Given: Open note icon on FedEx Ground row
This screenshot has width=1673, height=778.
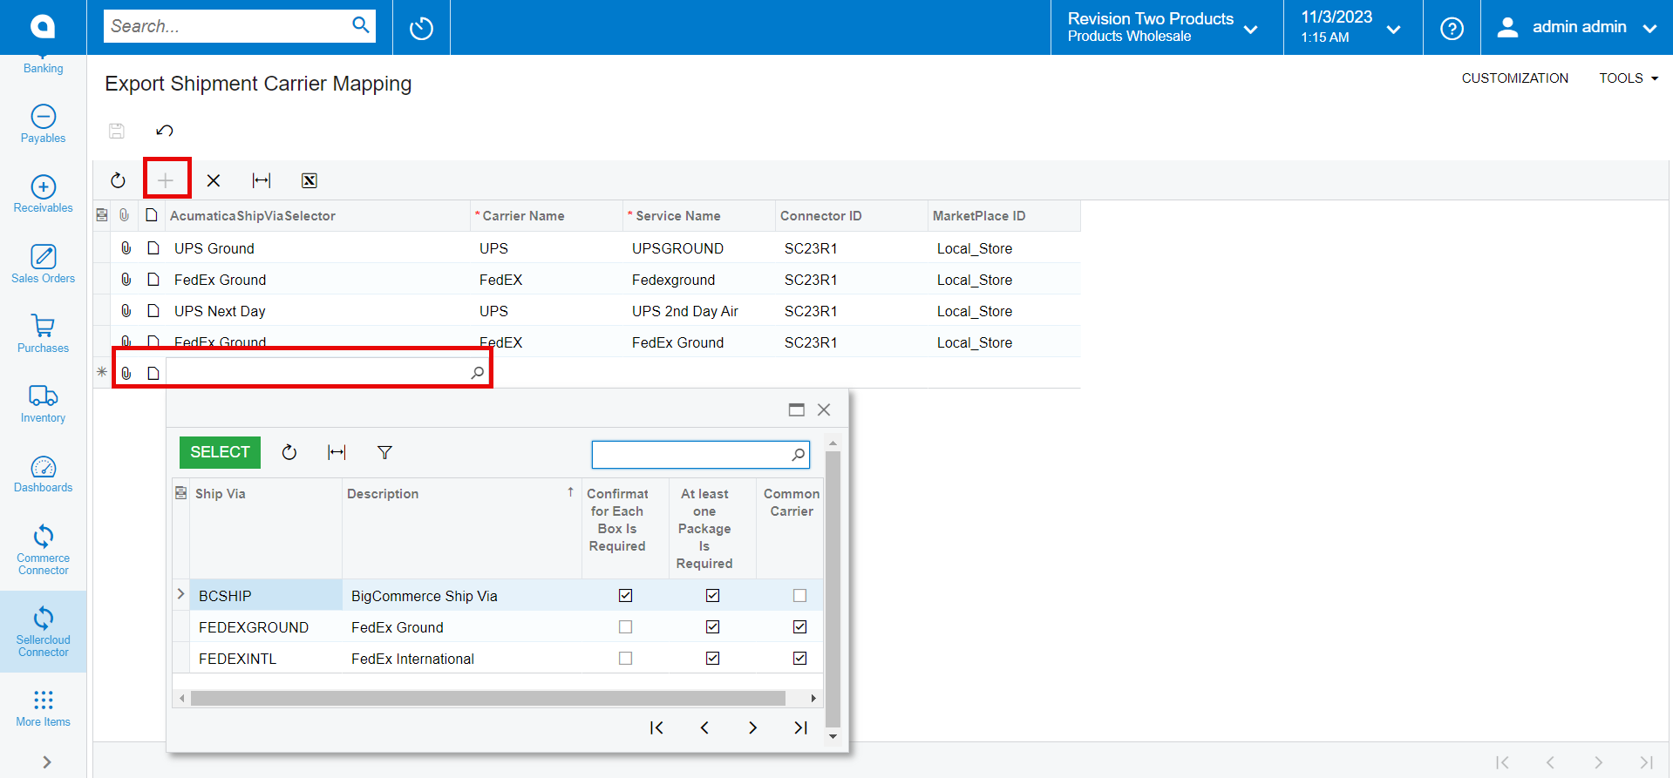Looking at the screenshot, I should coord(153,280).
